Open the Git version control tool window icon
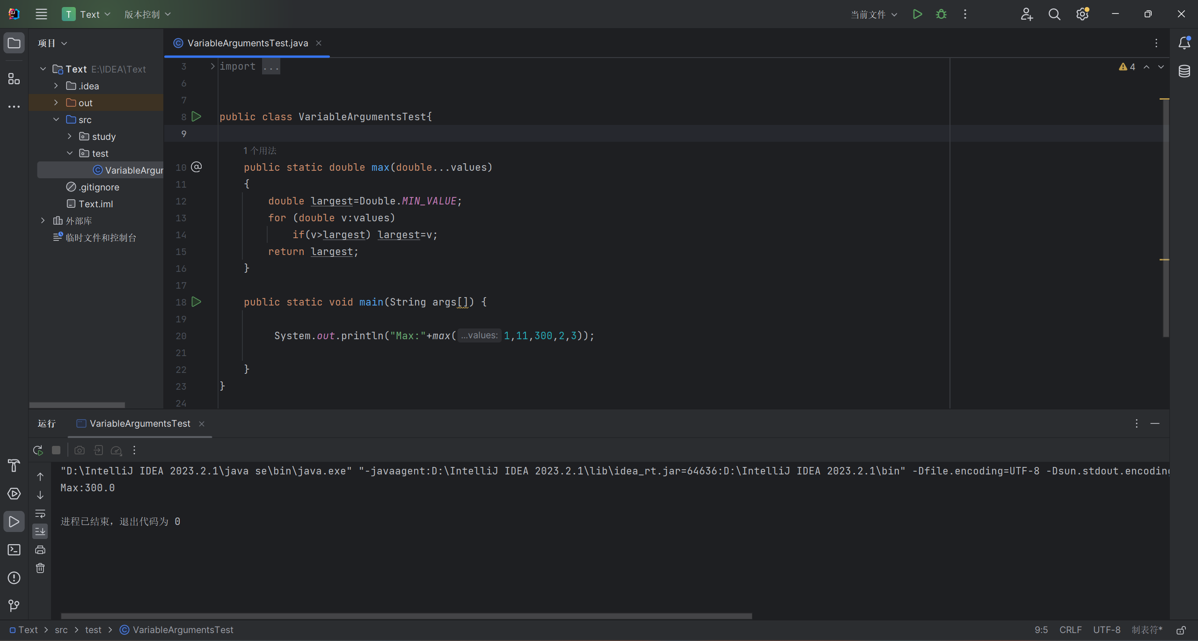This screenshot has width=1198, height=641. point(14,606)
